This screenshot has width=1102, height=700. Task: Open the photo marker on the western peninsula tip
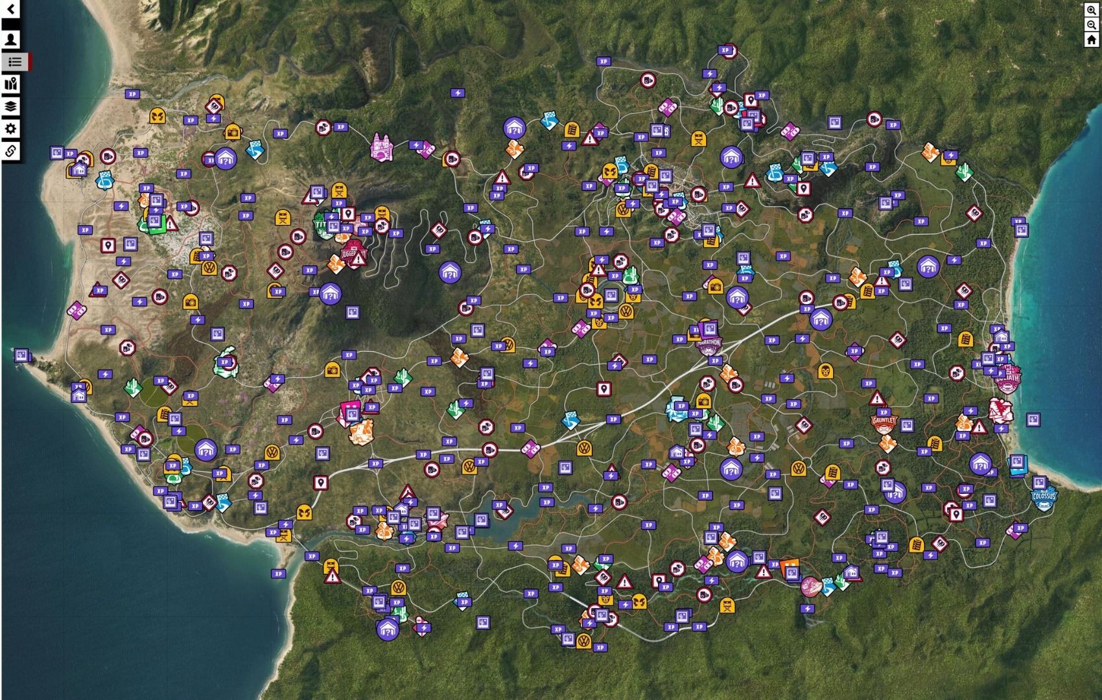click(x=21, y=355)
